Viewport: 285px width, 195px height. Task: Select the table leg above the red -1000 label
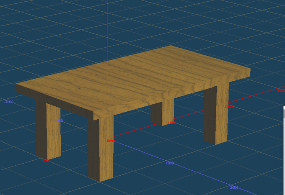point(48,129)
